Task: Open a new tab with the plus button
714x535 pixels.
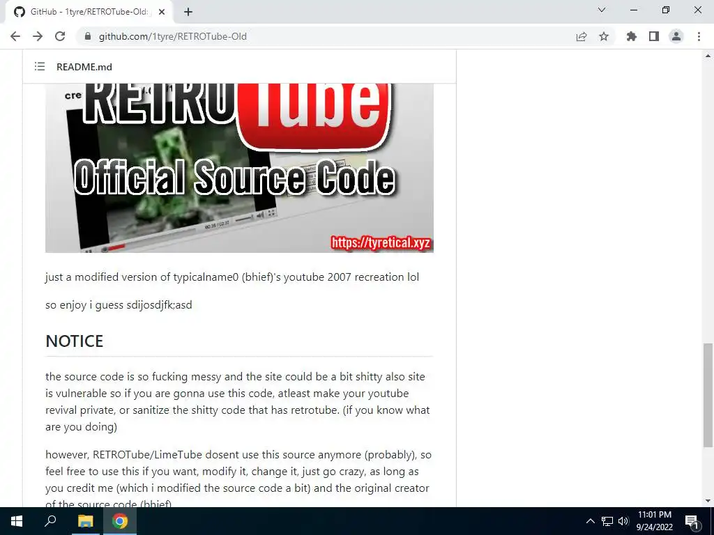Action: coord(188,12)
